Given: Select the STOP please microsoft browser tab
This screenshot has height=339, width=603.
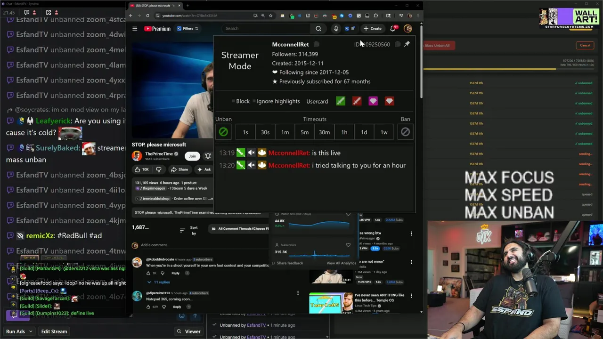Looking at the screenshot, I should pos(155,6).
